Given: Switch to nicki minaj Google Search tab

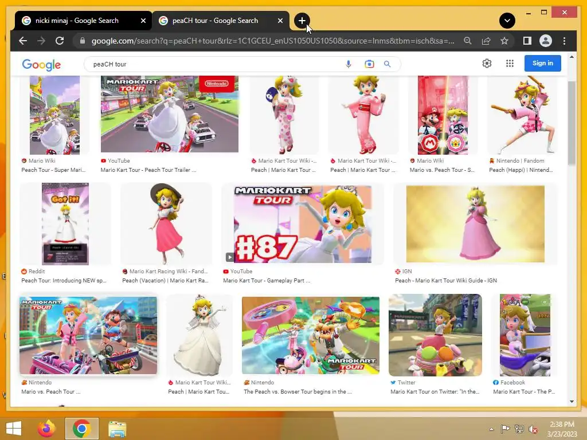Looking at the screenshot, I should [x=77, y=21].
